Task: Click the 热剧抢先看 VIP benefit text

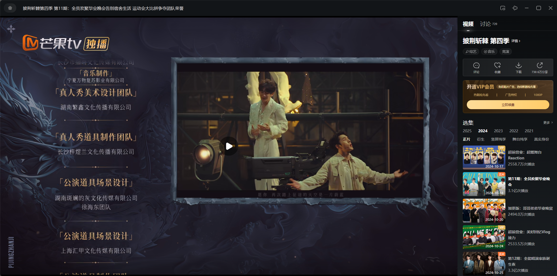Action: click(481, 95)
